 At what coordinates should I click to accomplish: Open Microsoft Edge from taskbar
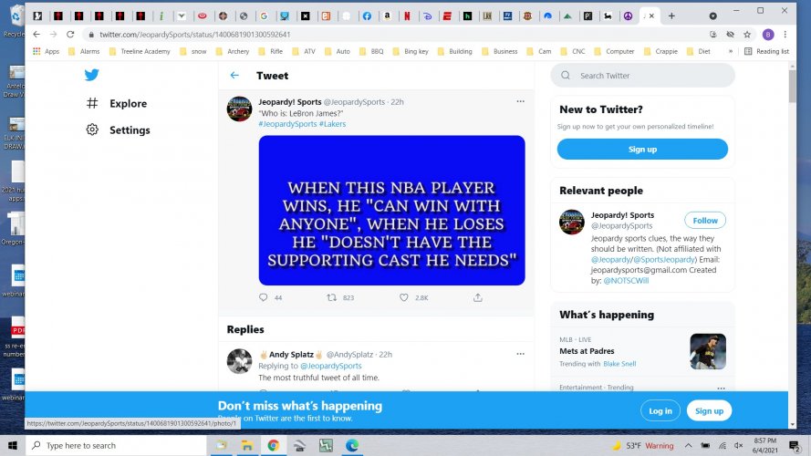coord(352,445)
